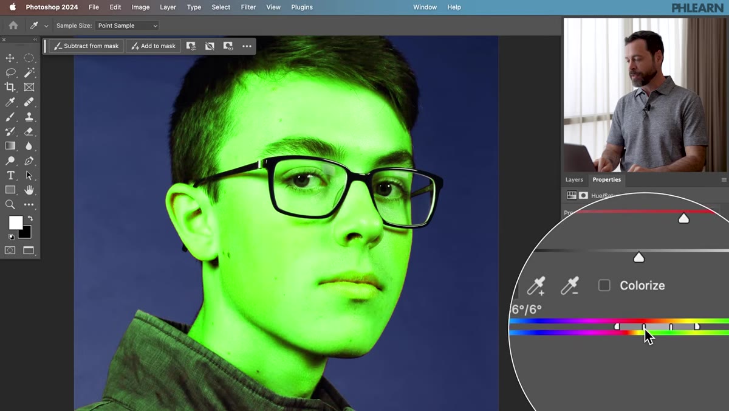Screen dimensions: 729x411
Task: Open the File menu
Action: tap(94, 7)
